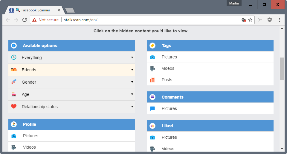Click the scrollbar down arrow
Image resolution: width=287 pixels, height=154 pixels.
click(282, 149)
